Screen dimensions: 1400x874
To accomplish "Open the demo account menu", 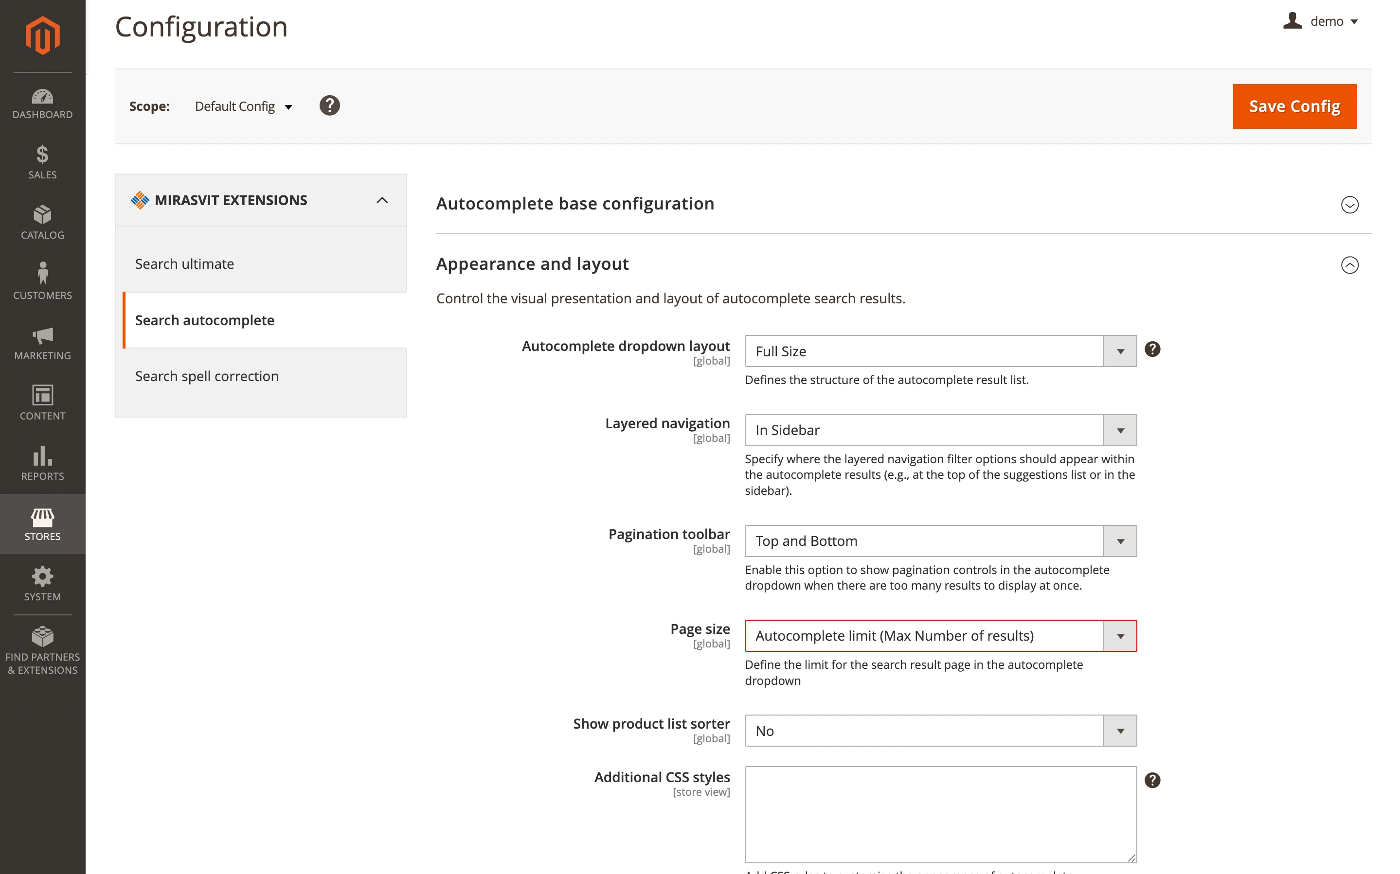I will click(x=1321, y=21).
